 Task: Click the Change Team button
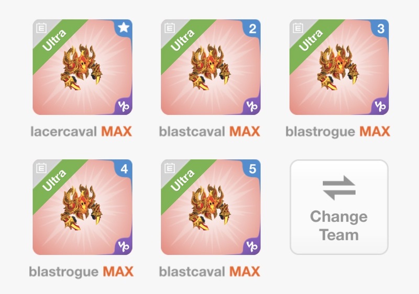339,207
